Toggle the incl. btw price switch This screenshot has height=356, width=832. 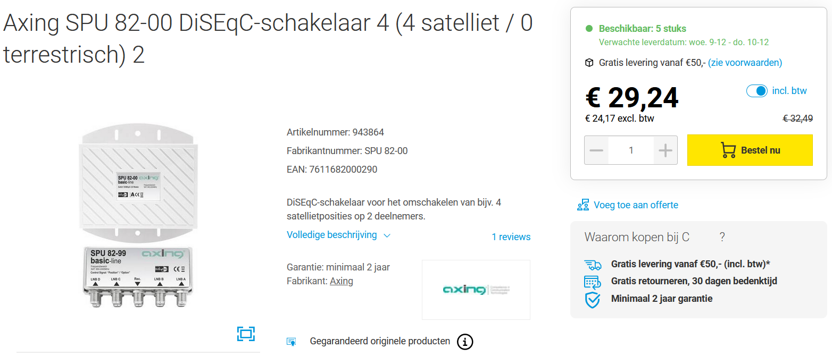tap(757, 91)
